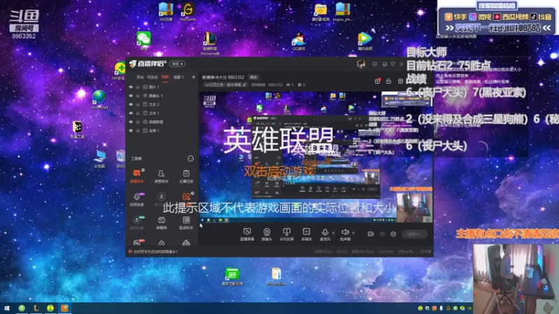The width and height of the screenshot is (559, 314).
Task: Open the message icon in app title bar
Action: click(x=375, y=64)
